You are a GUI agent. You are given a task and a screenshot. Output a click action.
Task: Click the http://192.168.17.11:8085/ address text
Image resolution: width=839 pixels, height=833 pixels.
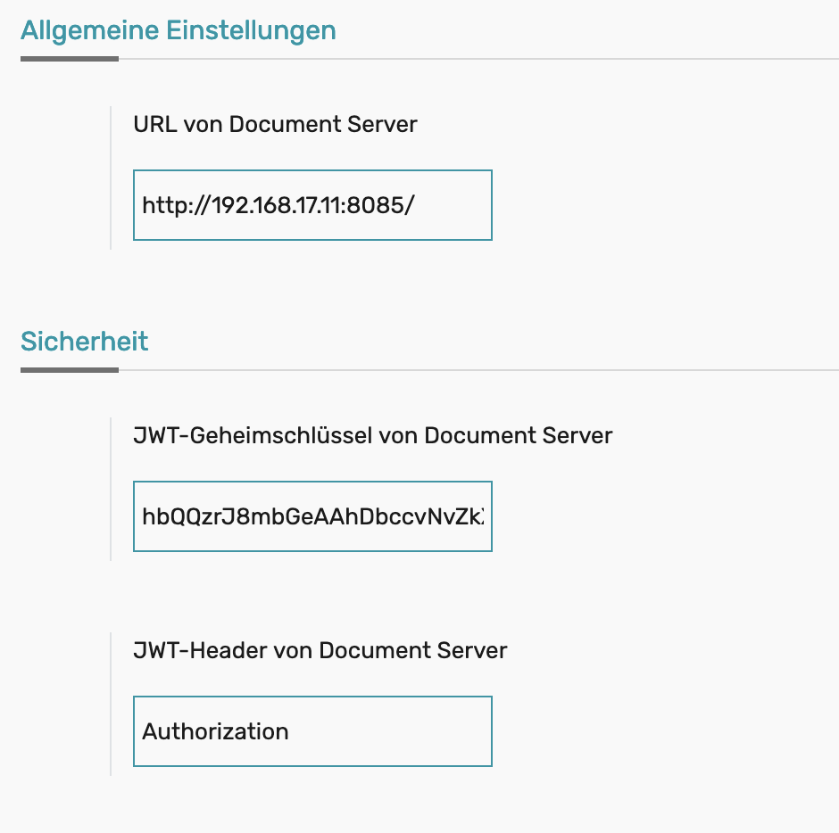(x=278, y=206)
